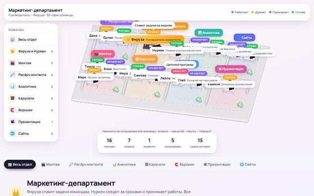
Task: Switch to the Весь отдел bottom tab
Action: (x=20, y=165)
